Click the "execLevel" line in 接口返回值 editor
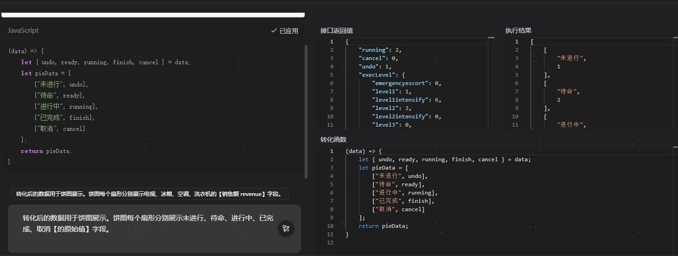 [381, 75]
